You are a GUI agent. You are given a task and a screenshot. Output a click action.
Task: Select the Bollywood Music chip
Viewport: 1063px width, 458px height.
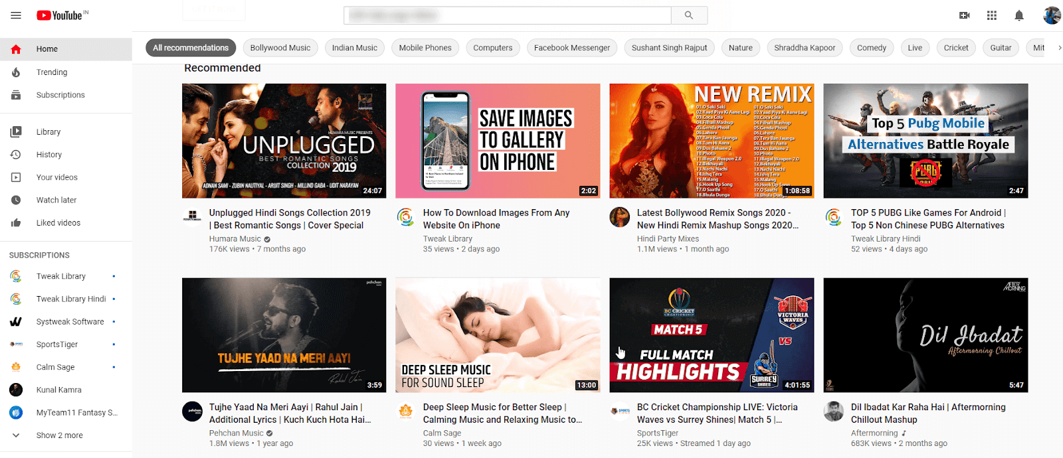click(280, 48)
